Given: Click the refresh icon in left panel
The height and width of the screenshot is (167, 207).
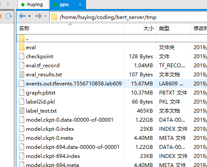Looking at the screenshot, I should [9, 16].
